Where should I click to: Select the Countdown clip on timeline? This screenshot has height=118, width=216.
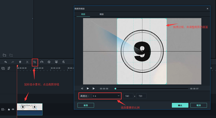click(x=30, y=109)
